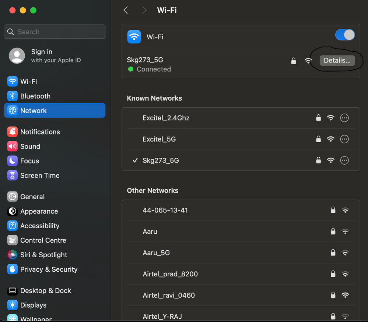This screenshot has height=322, width=368.
Task: Click signal icon beside the Details button
Action: tap(308, 61)
